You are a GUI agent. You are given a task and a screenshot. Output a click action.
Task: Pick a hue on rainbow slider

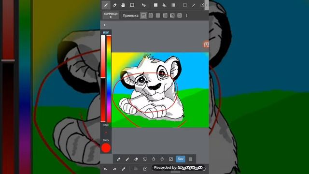click(109, 79)
